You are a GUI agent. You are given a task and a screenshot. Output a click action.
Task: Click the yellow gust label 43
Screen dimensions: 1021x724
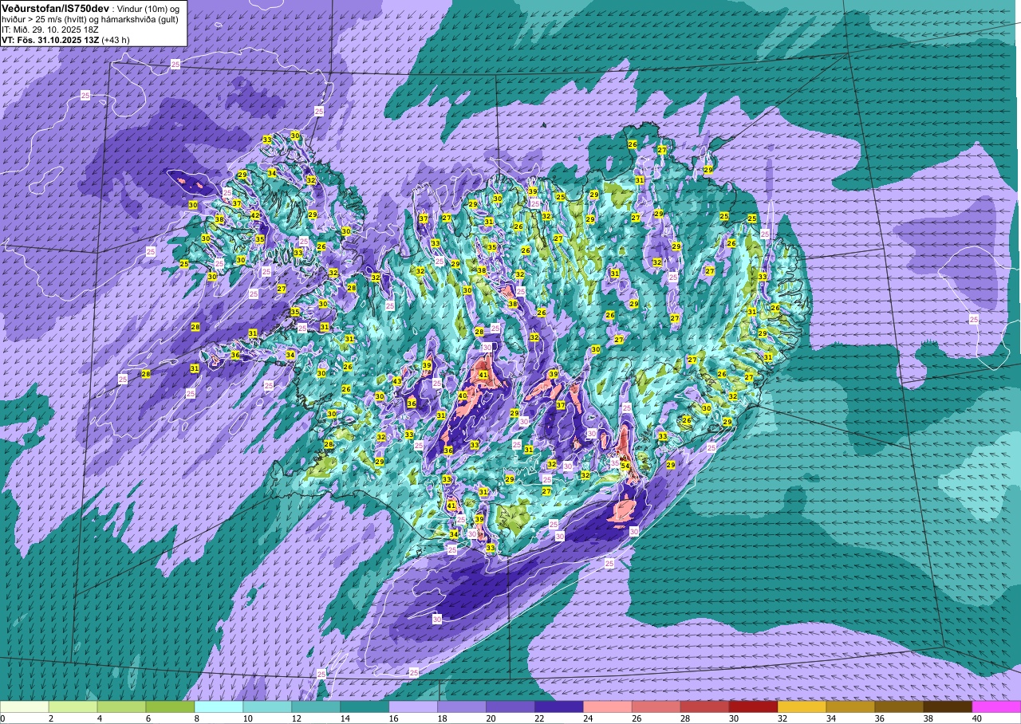[x=397, y=381]
